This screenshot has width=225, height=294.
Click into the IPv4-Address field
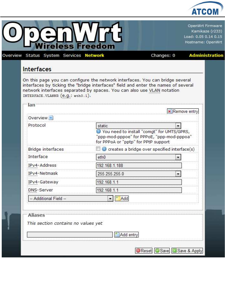click(139, 165)
